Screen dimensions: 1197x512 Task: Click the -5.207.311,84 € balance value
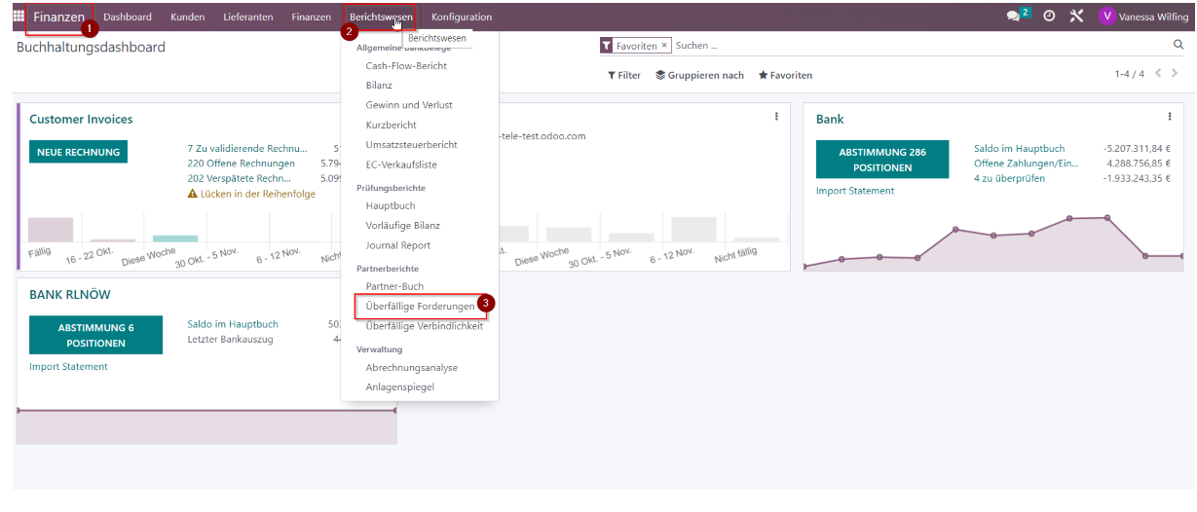click(x=1137, y=149)
